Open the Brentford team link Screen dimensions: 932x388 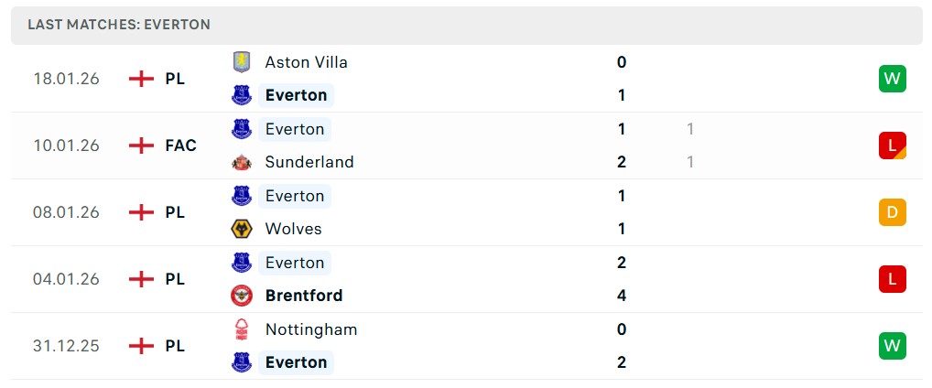coord(304,296)
